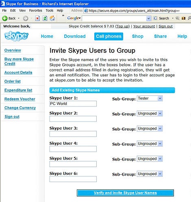Open the Account Details link

(x=18, y=72)
